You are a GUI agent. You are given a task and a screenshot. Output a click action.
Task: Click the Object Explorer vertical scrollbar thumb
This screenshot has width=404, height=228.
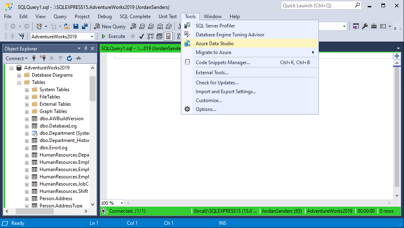(92, 88)
